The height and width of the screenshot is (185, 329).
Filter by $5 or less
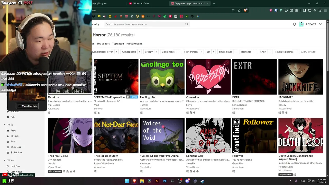(x=16, y=147)
